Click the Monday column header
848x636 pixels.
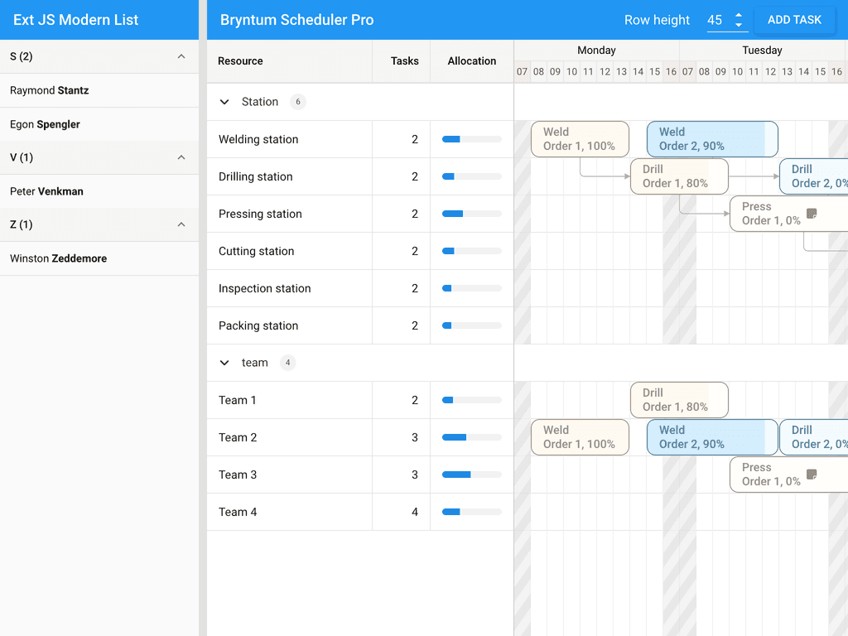595,51
